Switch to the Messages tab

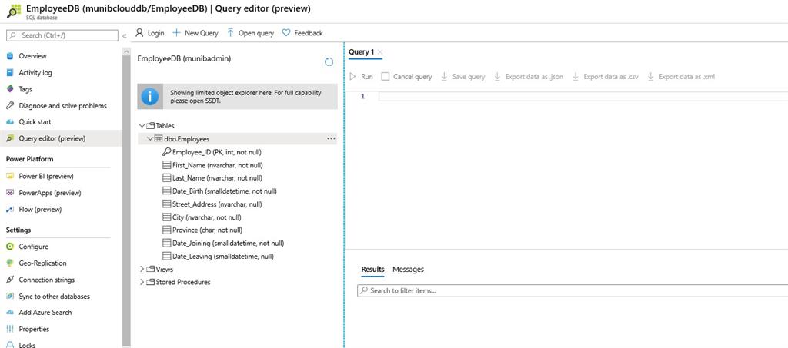click(x=408, y=270)
